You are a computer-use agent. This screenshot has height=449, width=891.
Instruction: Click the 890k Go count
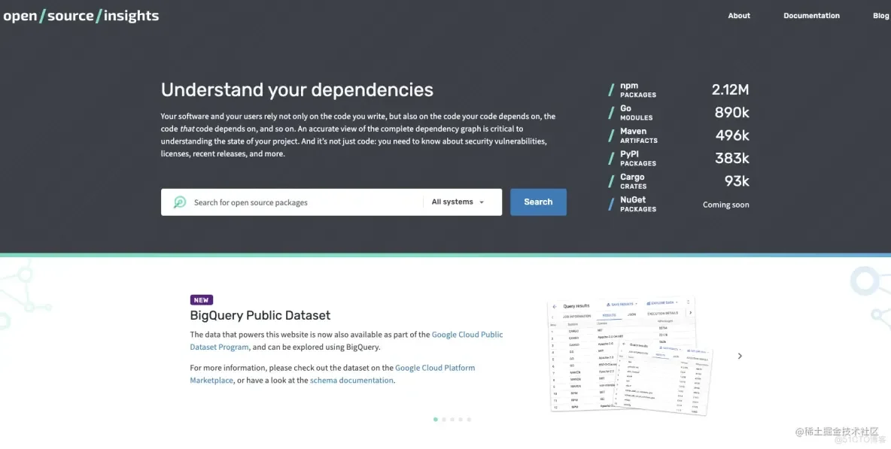pyautogui.click(x=732, y=112)
